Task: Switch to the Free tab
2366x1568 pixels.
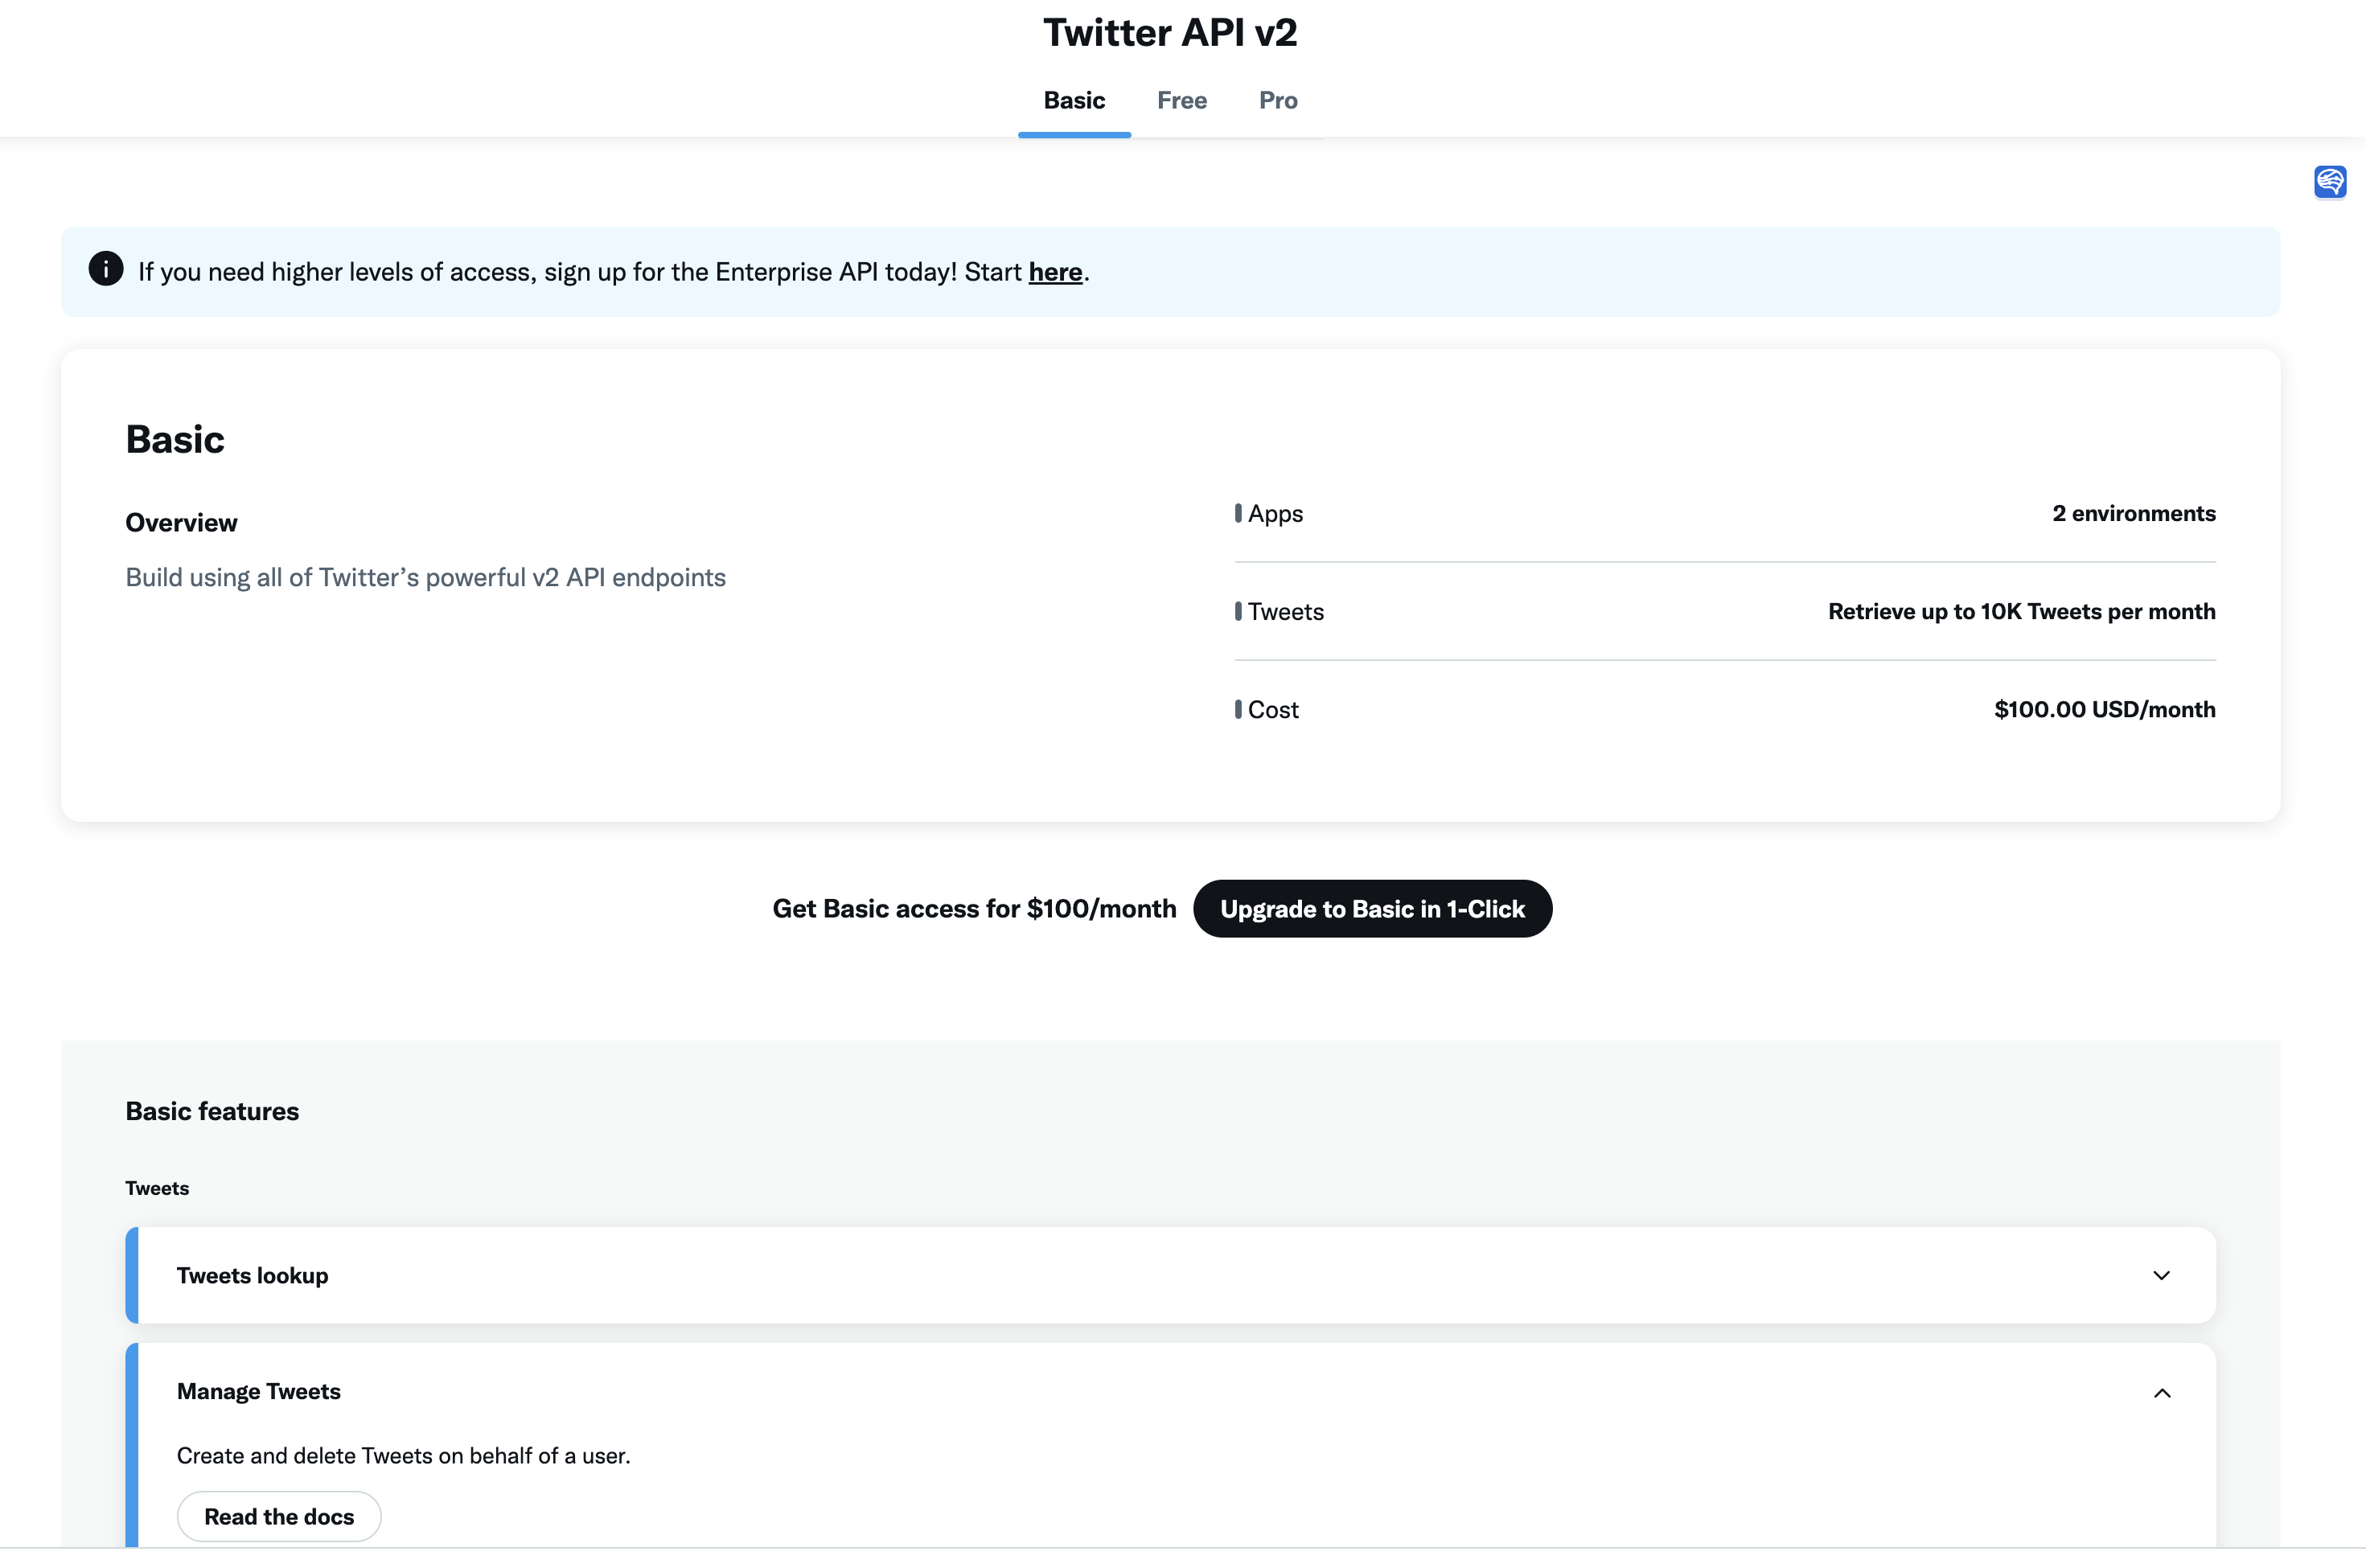Action: click(x=1182, y=100)
